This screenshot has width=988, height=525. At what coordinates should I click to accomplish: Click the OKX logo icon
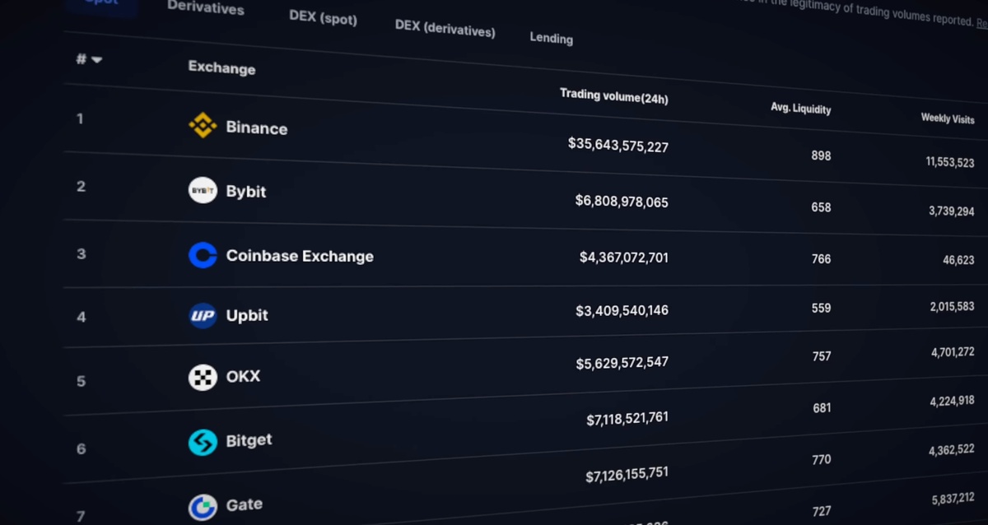click(x=203, y=377)
